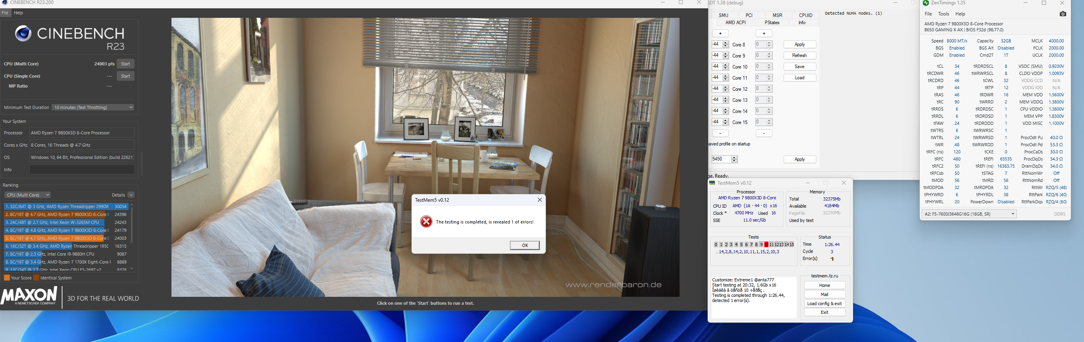The image size is (1084, 342).
Task: Select the Ryzen 7 1700X ranking row
Action: (x=66, y=262)
